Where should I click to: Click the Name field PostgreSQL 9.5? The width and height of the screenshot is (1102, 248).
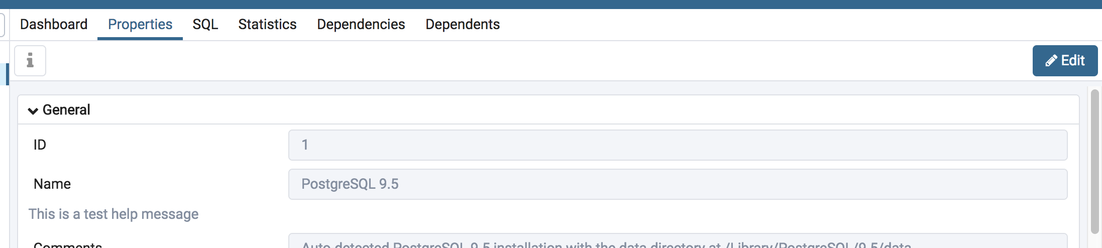(678, 184)
